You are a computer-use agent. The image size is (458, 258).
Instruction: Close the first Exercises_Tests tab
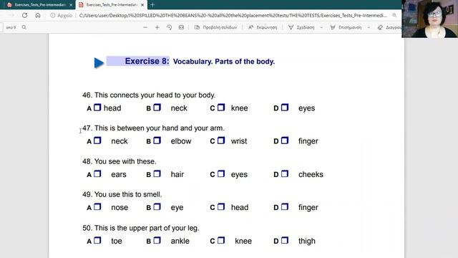[71, 5]
